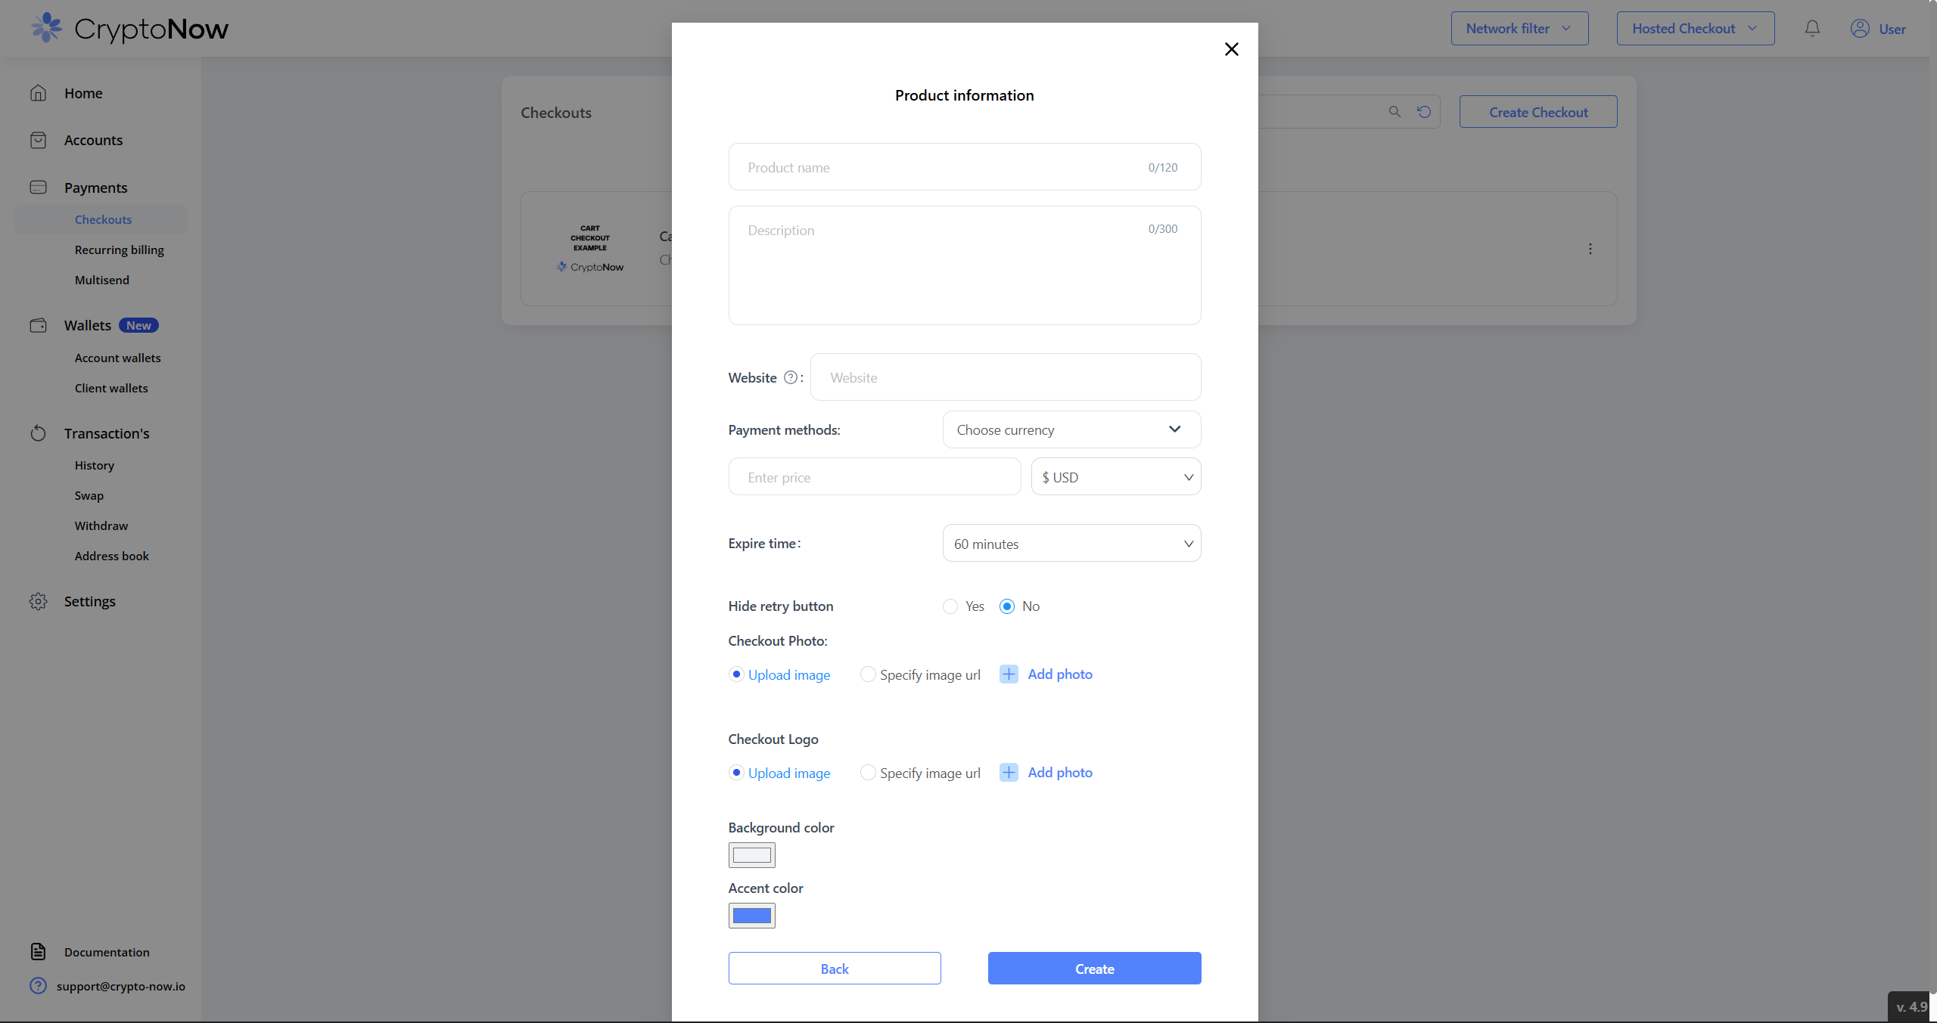Click the Cart Checkout Example thumbnail
Screen dimensions: 1937x1023
click(590, 248)
